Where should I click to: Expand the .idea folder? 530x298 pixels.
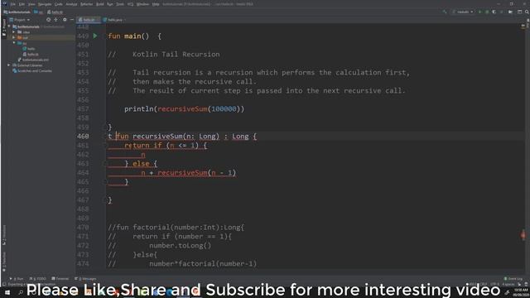coord(14,32)
